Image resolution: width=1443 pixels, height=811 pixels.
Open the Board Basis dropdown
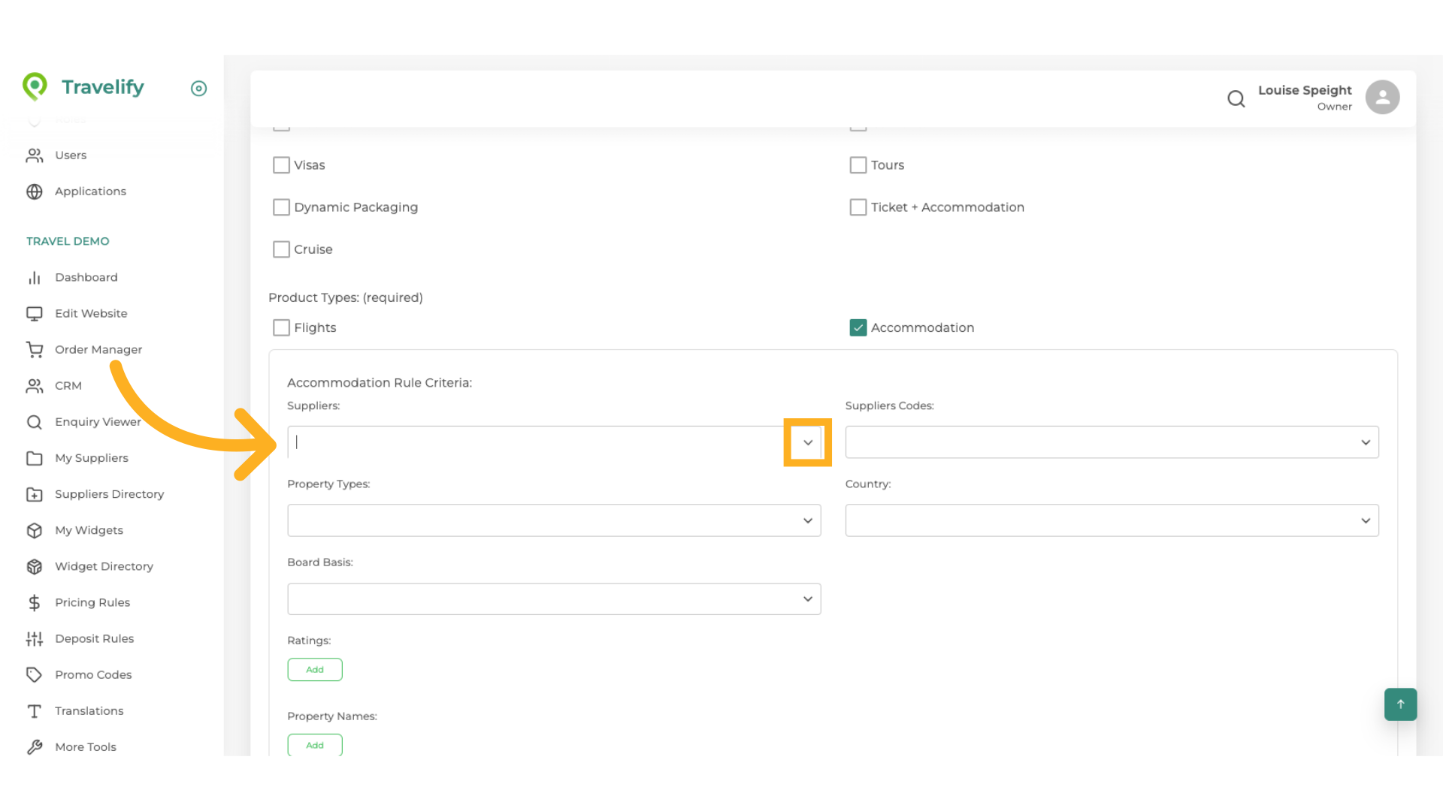tap(554, 599)
